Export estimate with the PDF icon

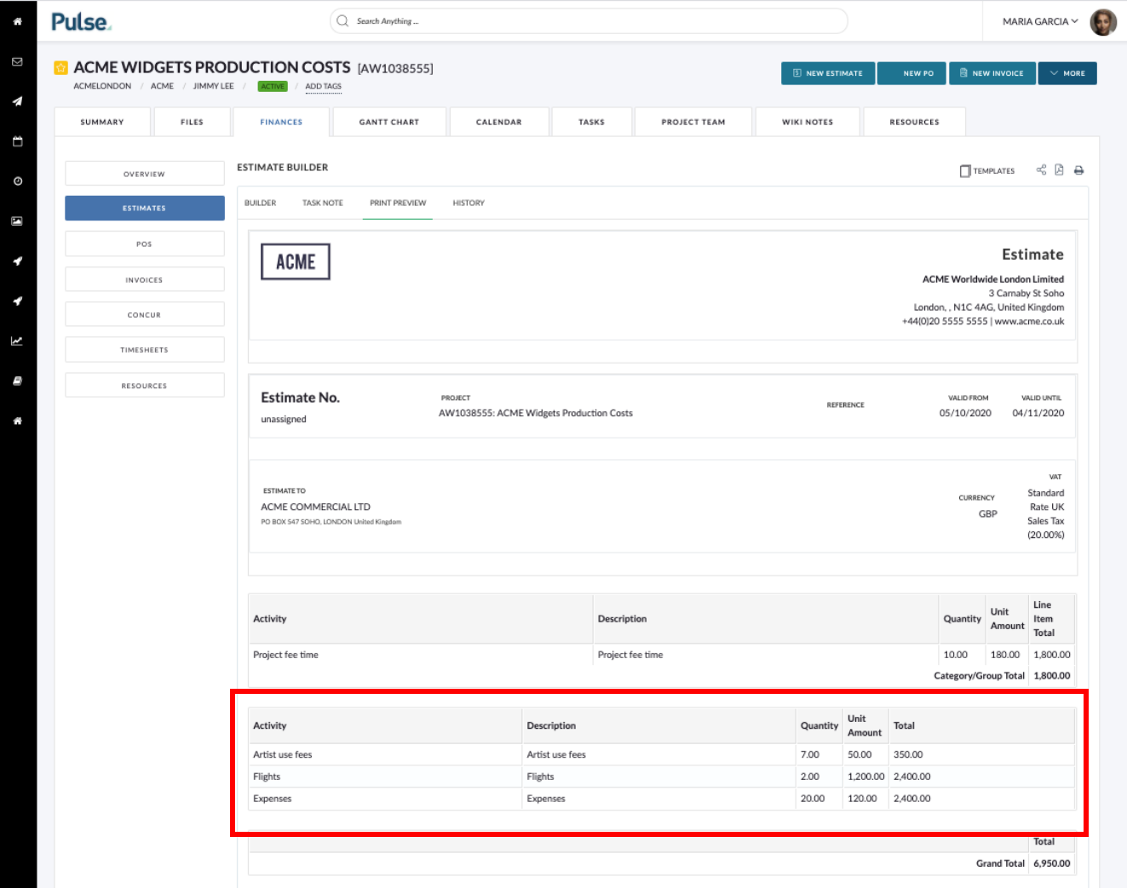(x=1059, y=170)
